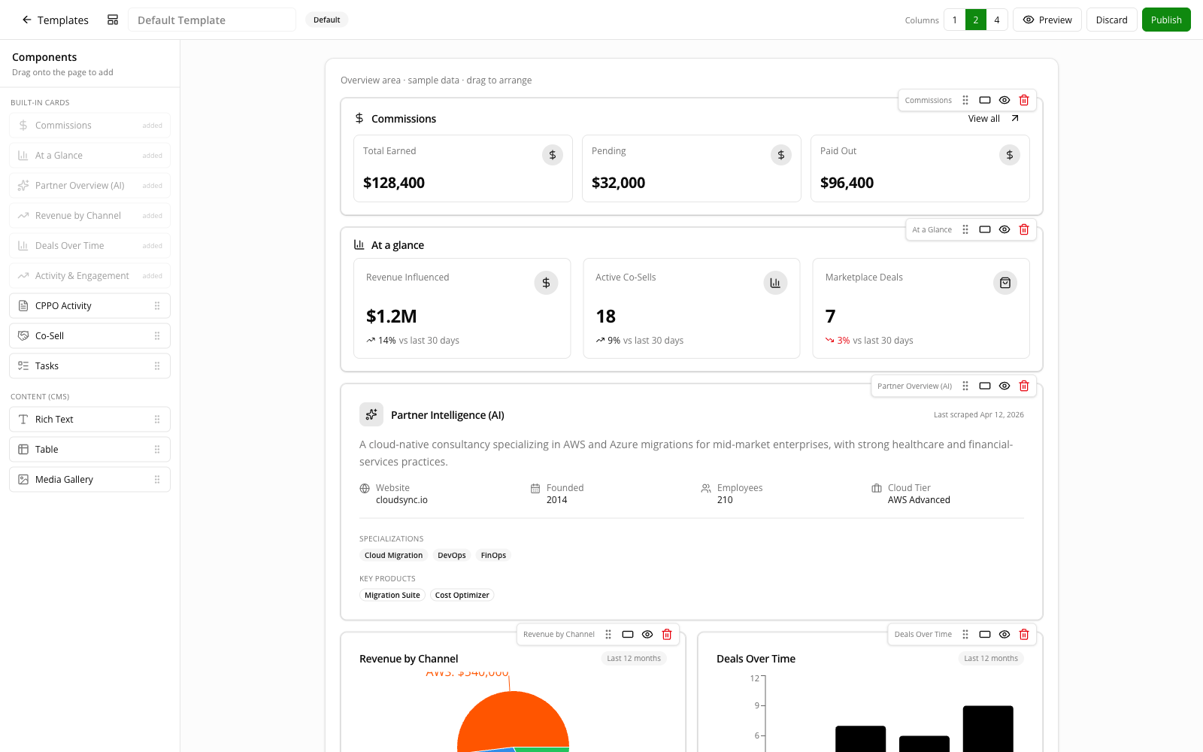Hide the Revenue by Channel card using its eye icon
The image size is (1203, 752).
coord(647,635)
